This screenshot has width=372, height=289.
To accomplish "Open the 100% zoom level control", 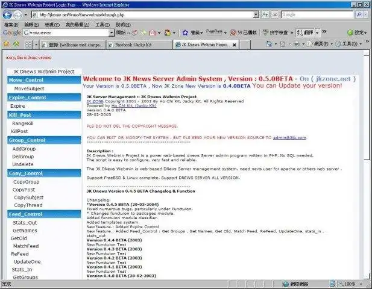I will coord(350,284).
